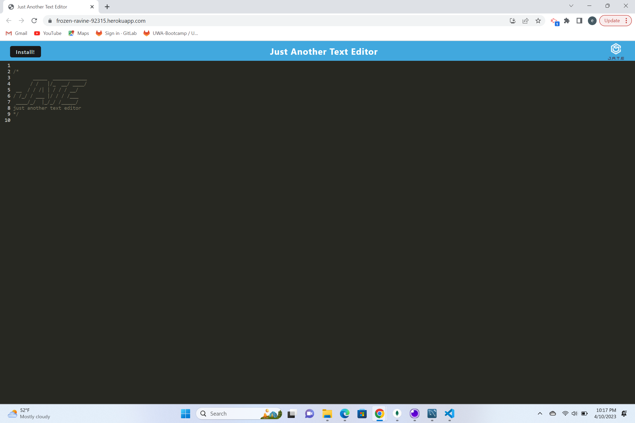635x423 pixels.
Task: Click the battery indicator in system tray
Action: [x=584, y=413]
